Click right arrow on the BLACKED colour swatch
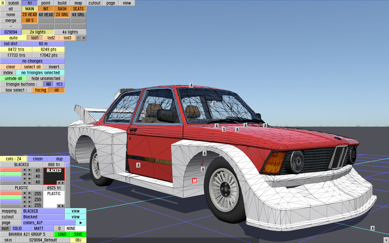Image resolution: width=389 pixels, height=243 pixels. coord(63,183)
